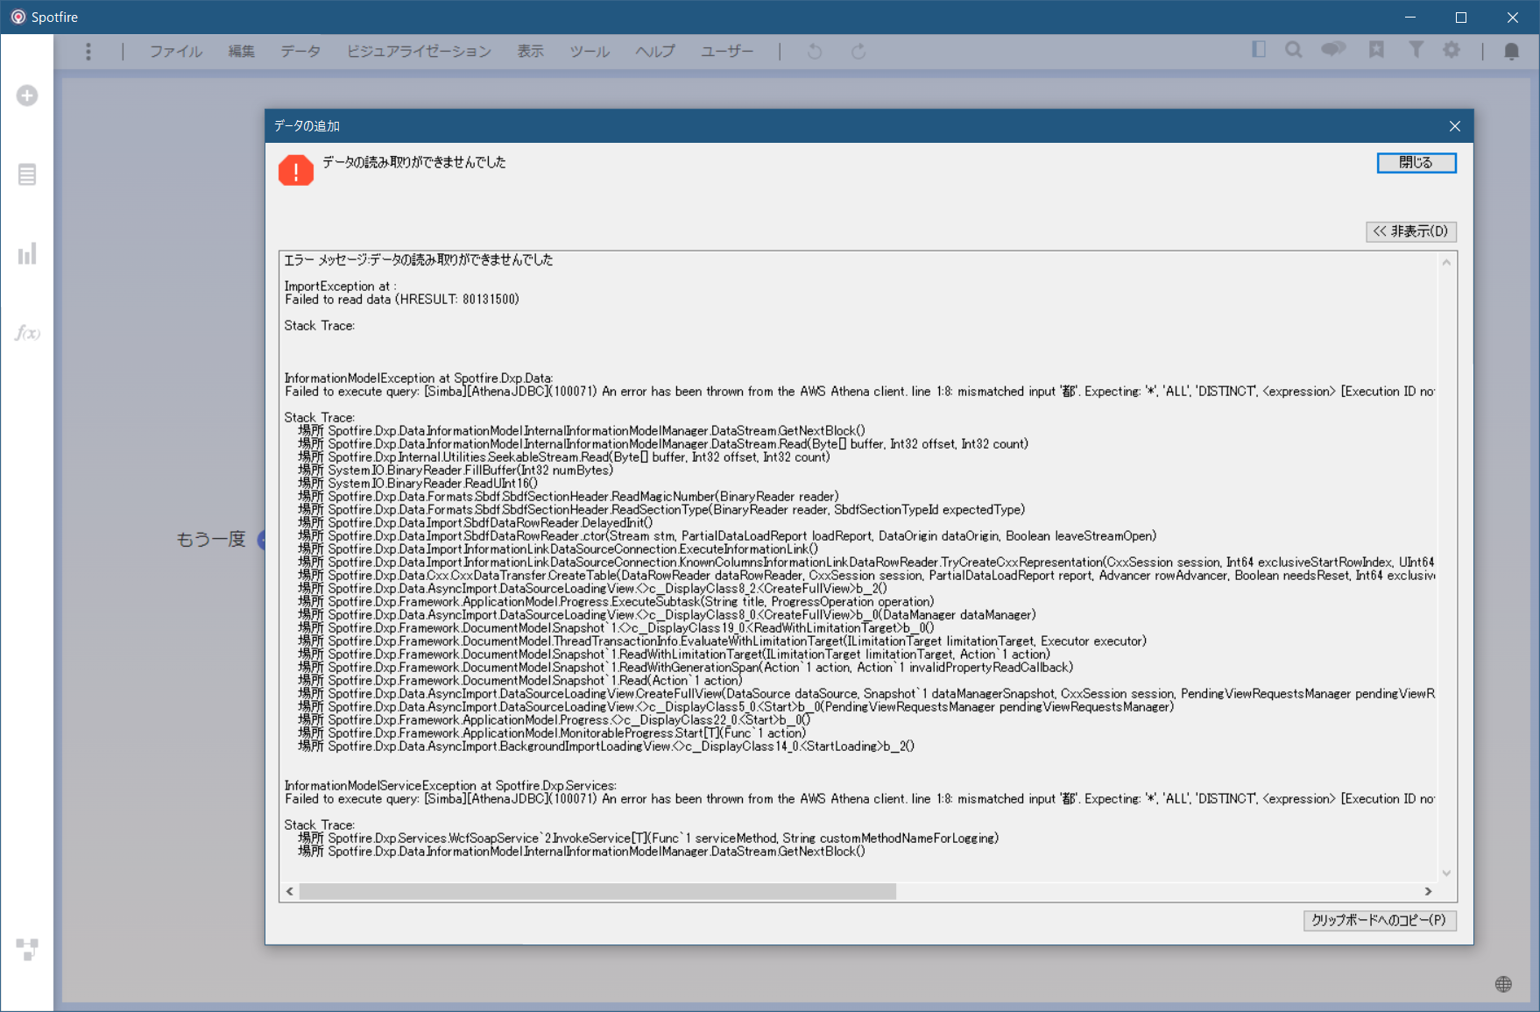Open the ファイル menu
1540x1012 pixels.
click(176, 52)
